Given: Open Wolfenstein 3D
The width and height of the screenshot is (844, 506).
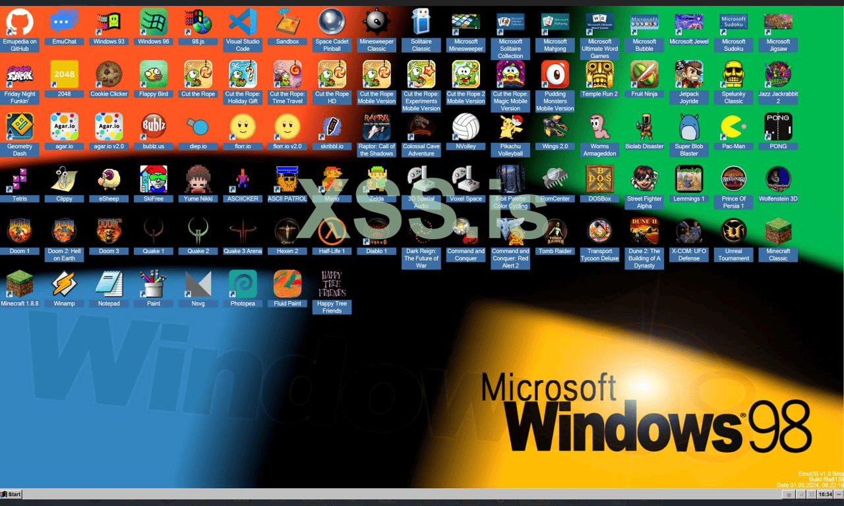Looking at the screenshot, I should click(x=778, y=179).
